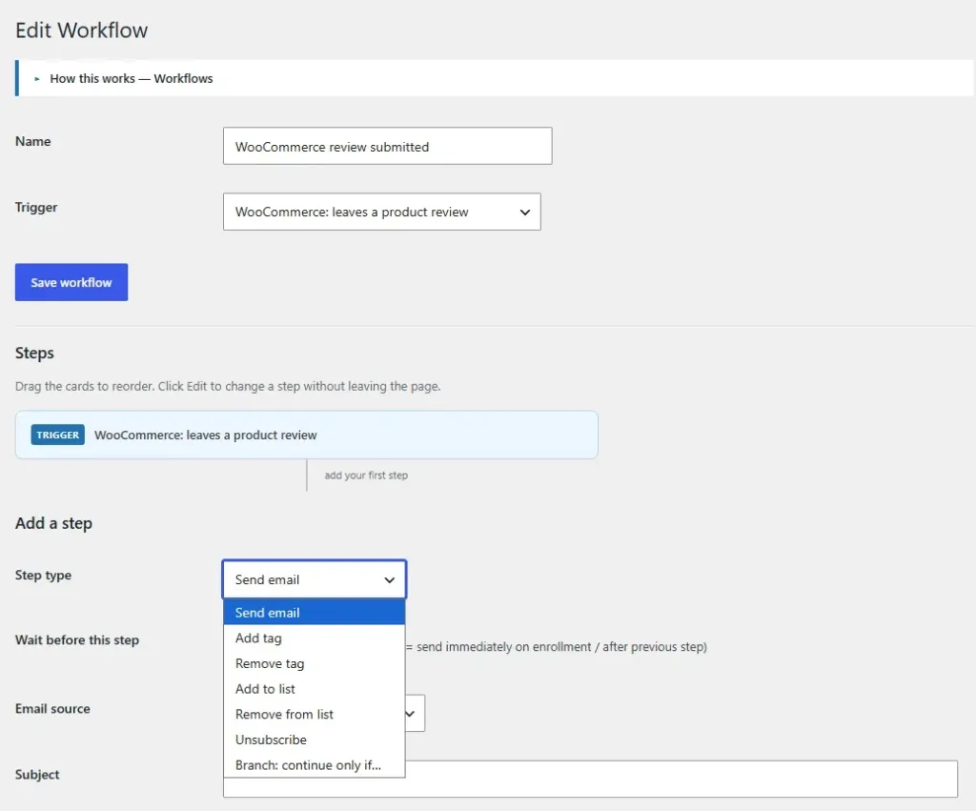Open the Trigger dropdown
The image size is (976, 811).
click(x=381, y=212)
